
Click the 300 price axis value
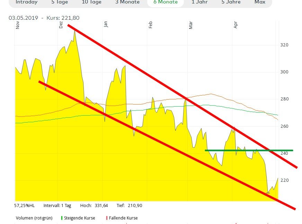click(284, 72)
